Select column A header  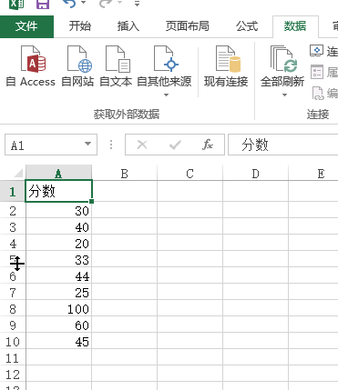pyautogui.click(x=58, y=174)
